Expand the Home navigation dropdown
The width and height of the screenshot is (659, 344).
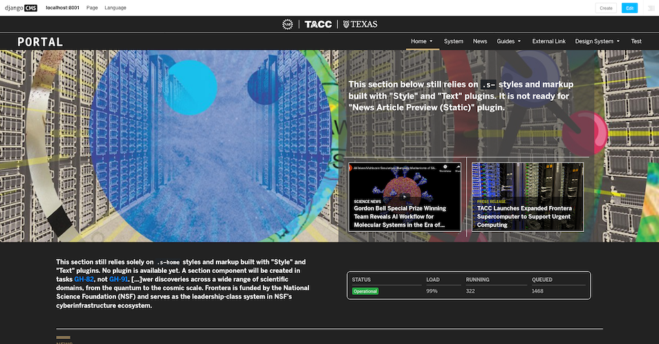[422, 41]
